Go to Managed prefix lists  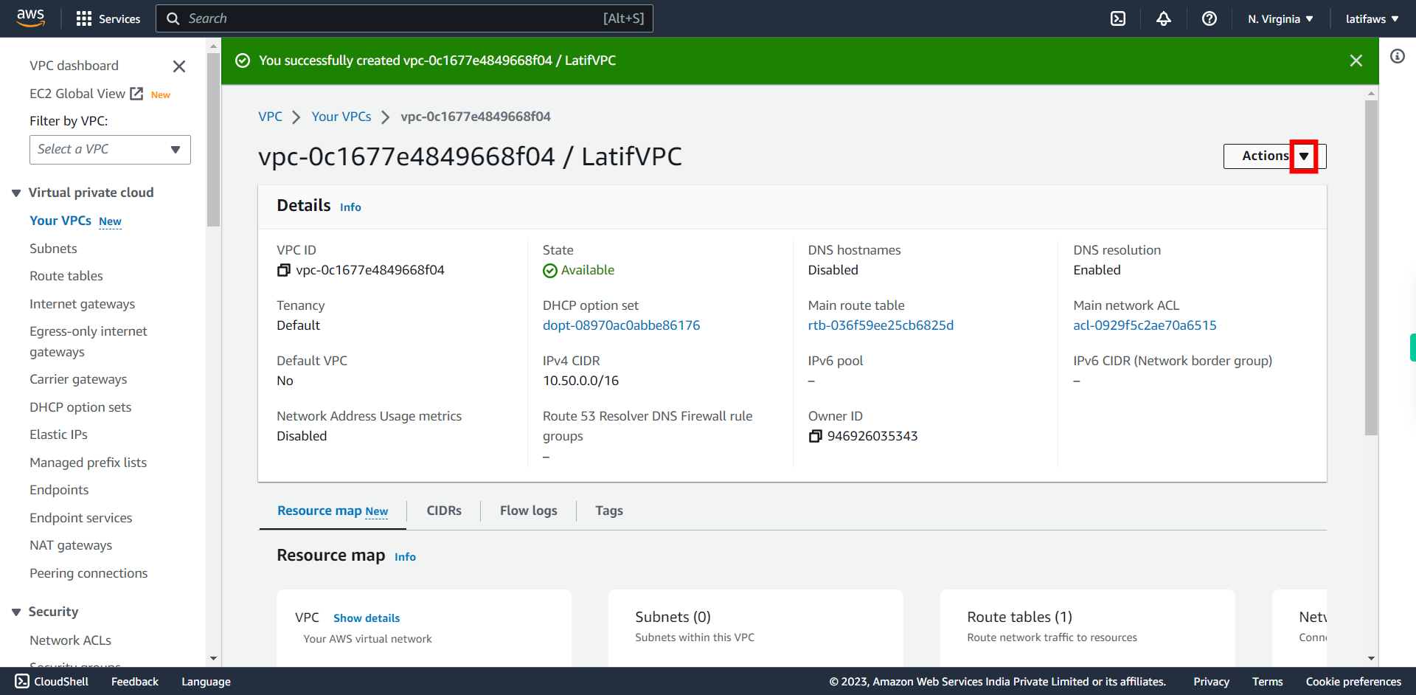[x=88, y=463]
